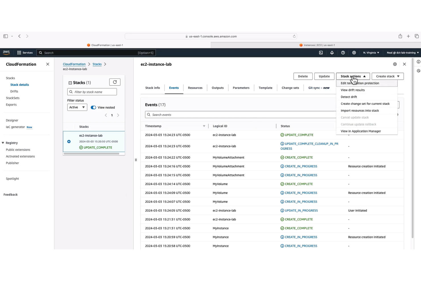Open the notifications bell
421x281 pixels.
[x=332, y=53]
